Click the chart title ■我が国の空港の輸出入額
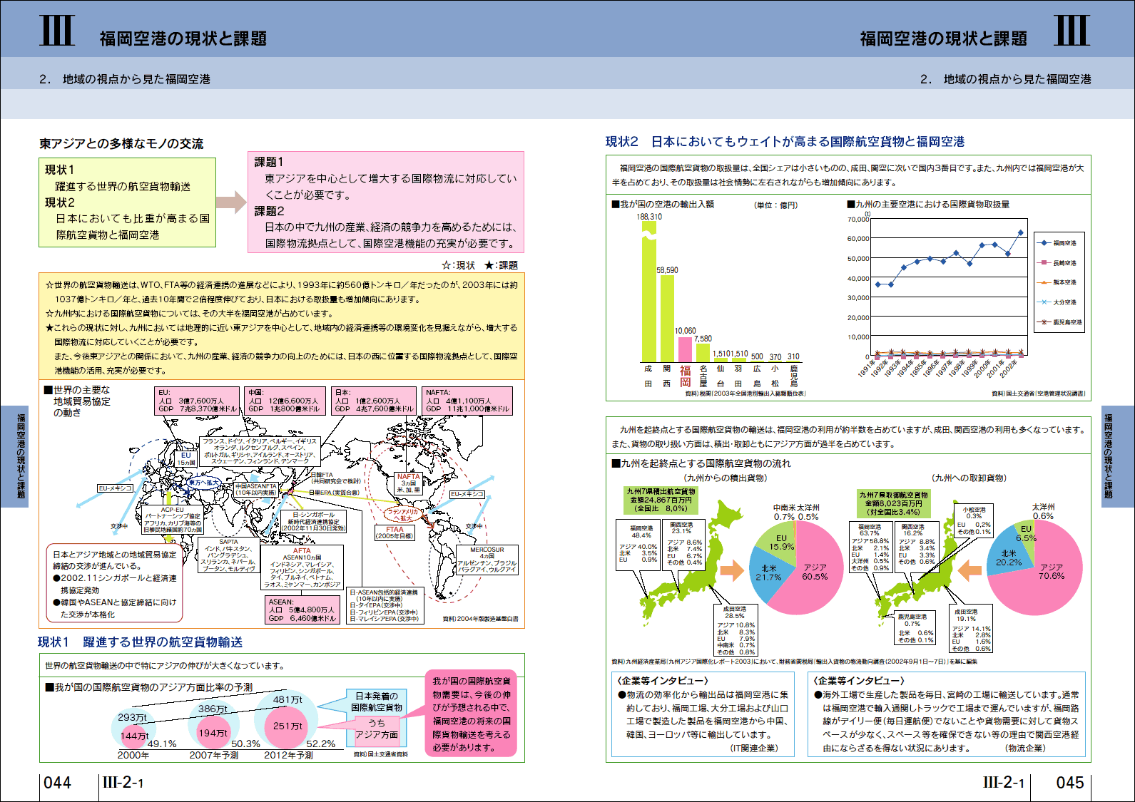Screen dimensions: 1135x802 pyautogui.click(x=663, y=205)
